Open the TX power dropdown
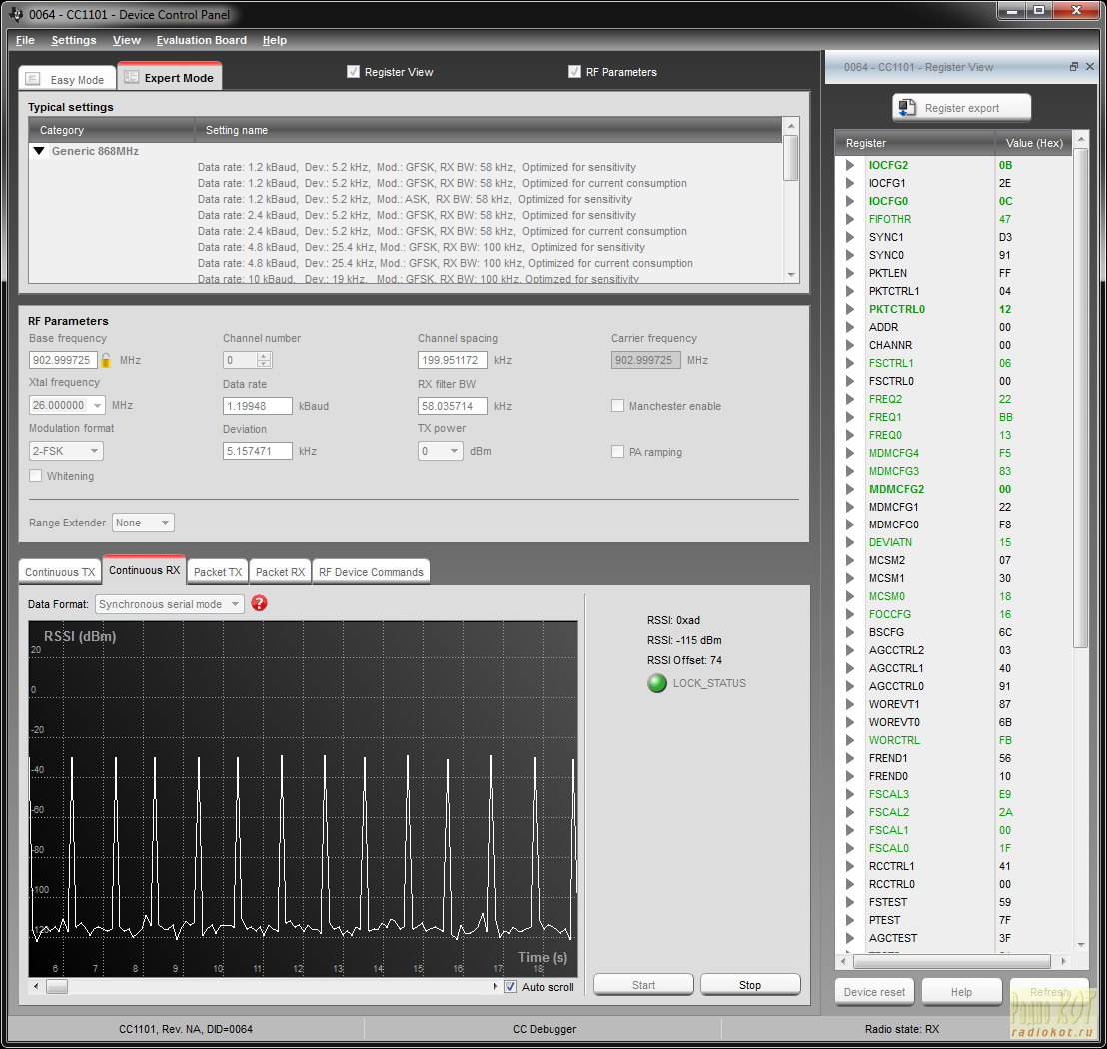 coord(454,451)
